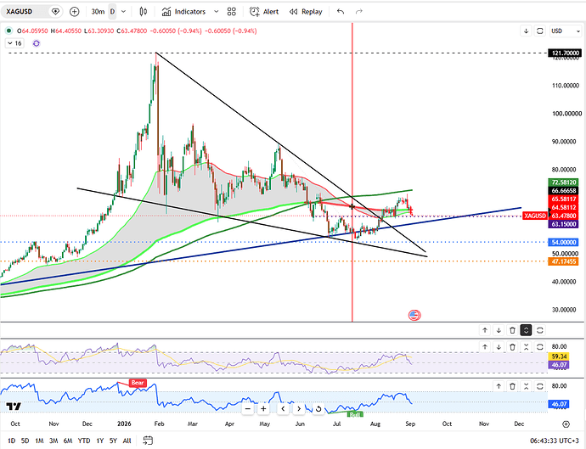Delete the 59.34 RSI pane
Viewport: 586px width, 449px height.
(512, 347)
